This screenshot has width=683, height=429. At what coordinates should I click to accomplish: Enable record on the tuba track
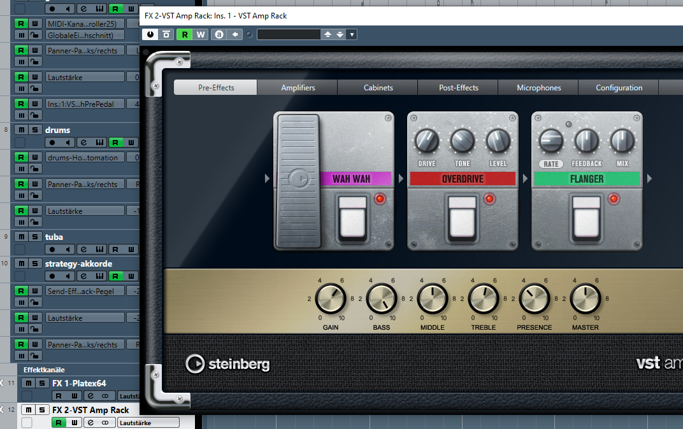(52, 250)
